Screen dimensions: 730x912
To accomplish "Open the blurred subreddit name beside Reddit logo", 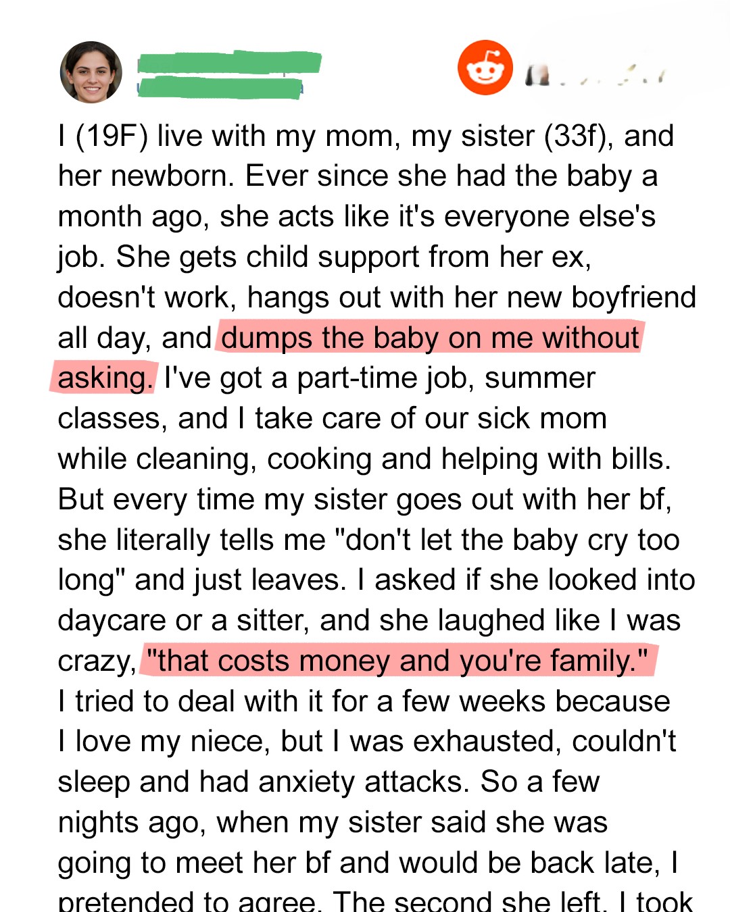I will tap(596, 74).
